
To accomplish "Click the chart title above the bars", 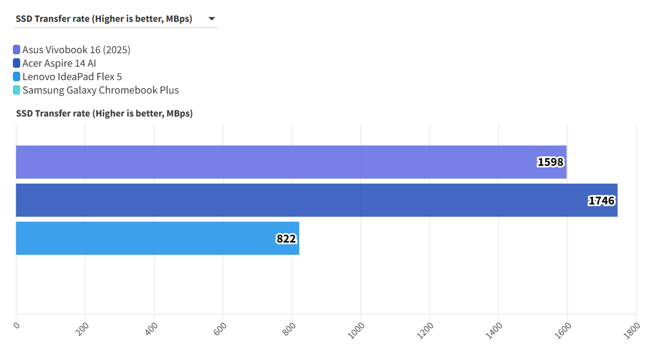I will [x=105, y=114].
